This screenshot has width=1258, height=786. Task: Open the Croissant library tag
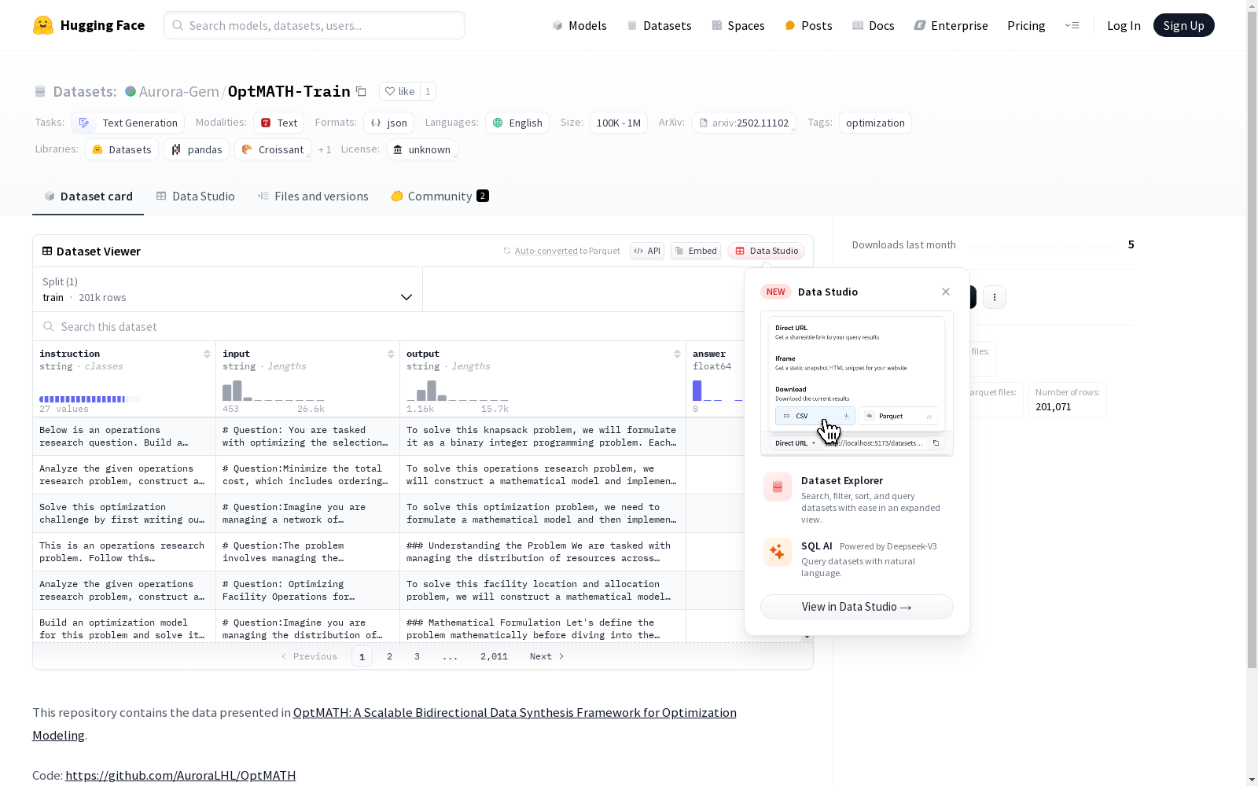pyautogui.click(x=273, y=149)
